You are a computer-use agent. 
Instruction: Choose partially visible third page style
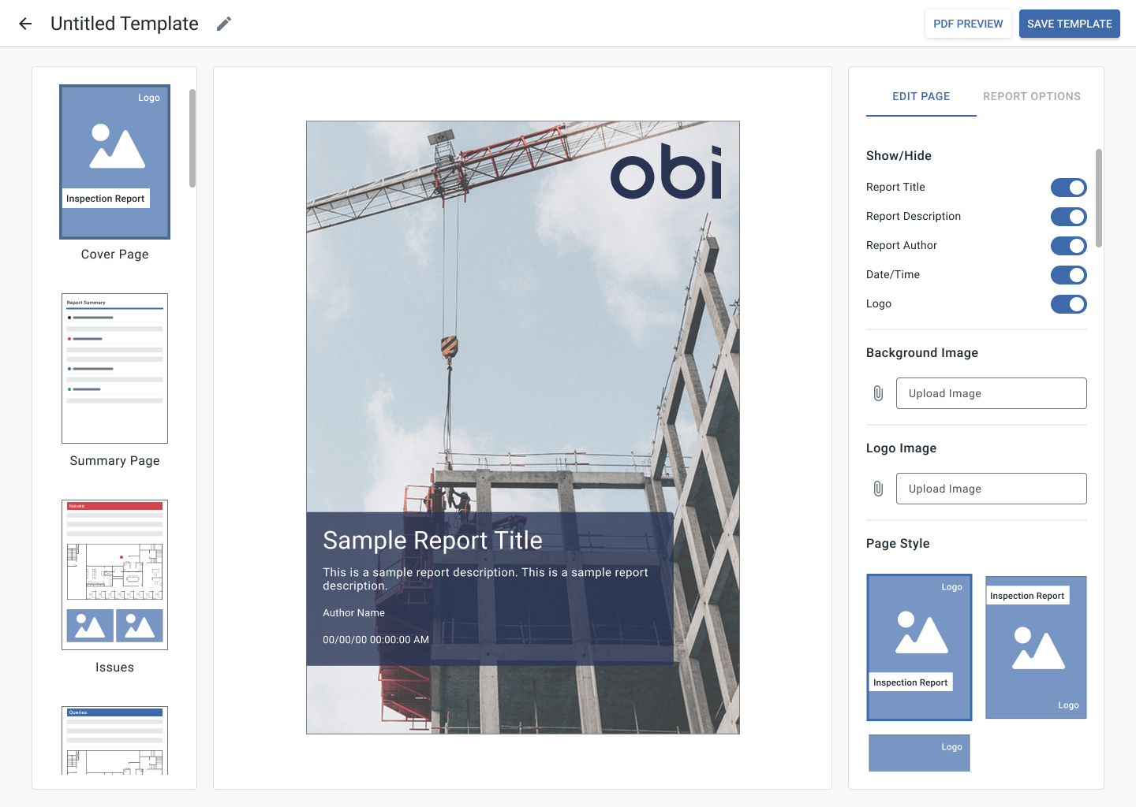pyautogui.click(x=919, y=753)
